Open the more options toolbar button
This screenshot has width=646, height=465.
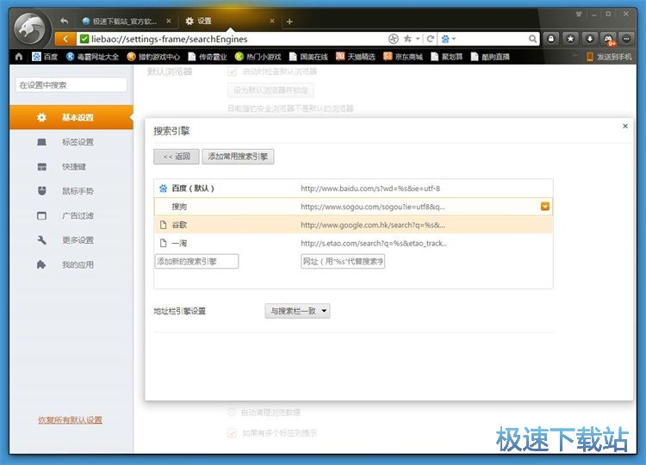pos(627,39)
